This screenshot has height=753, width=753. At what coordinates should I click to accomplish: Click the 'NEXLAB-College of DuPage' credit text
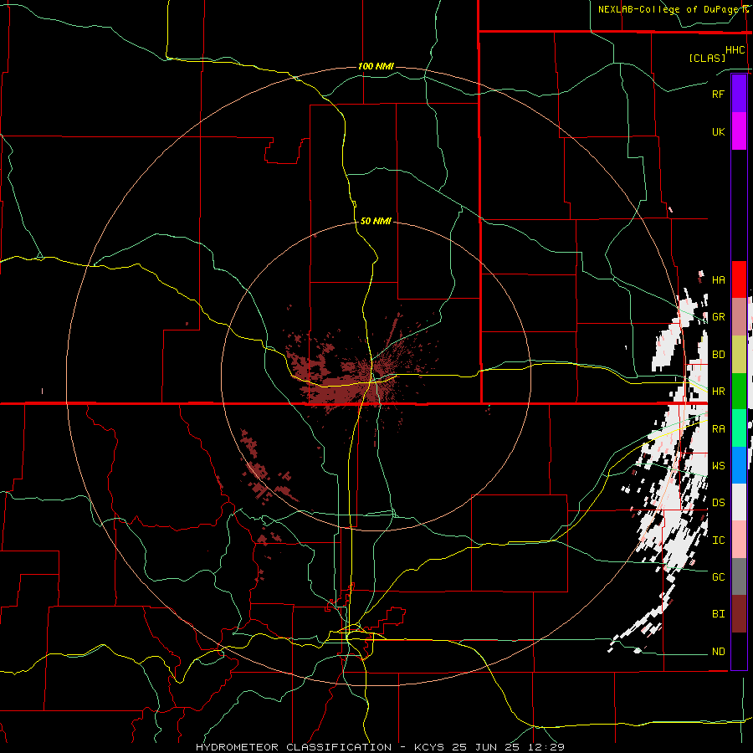[669, 9]
